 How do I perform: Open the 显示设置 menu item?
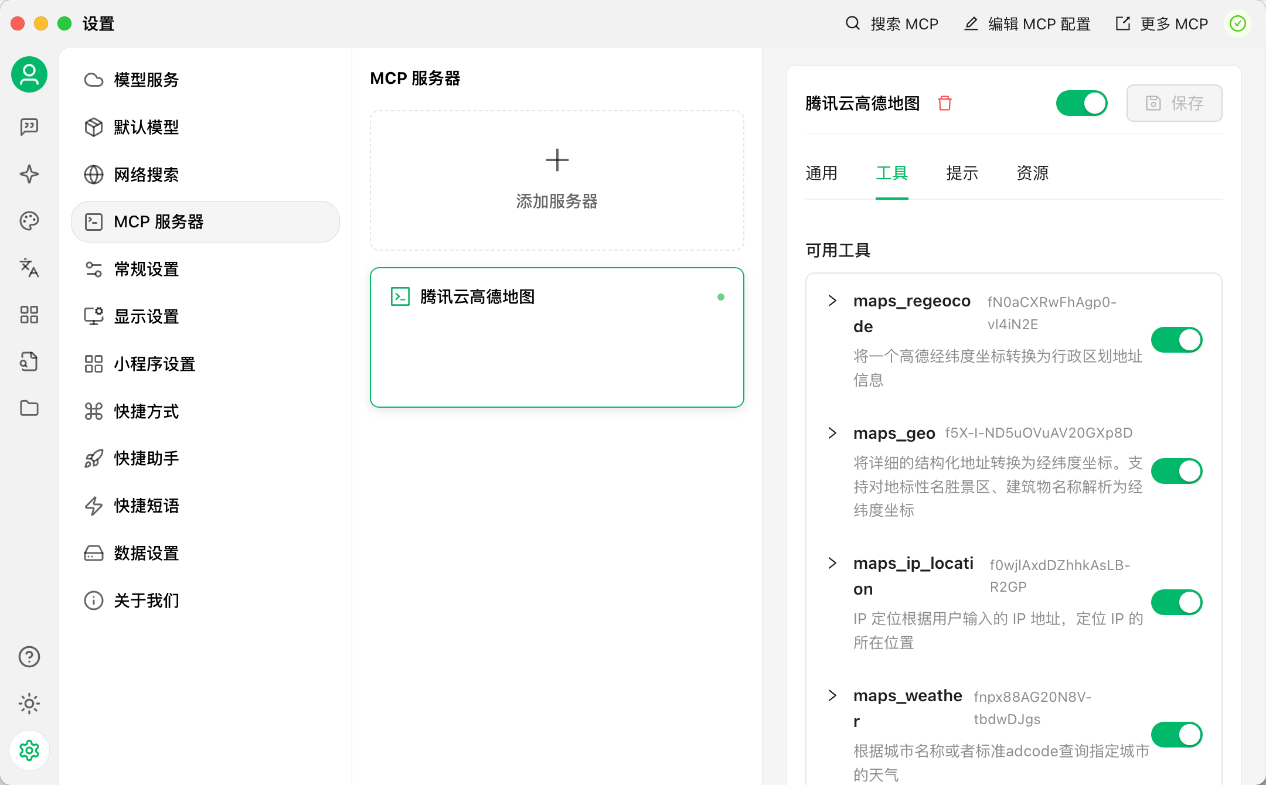coord(205,316)
